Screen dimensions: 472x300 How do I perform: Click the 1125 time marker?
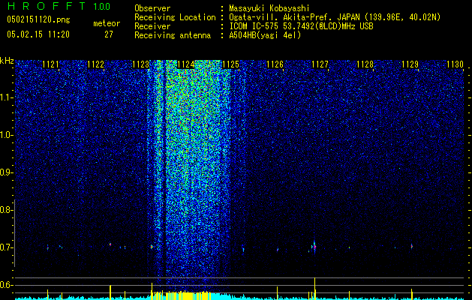pos(230,64)
